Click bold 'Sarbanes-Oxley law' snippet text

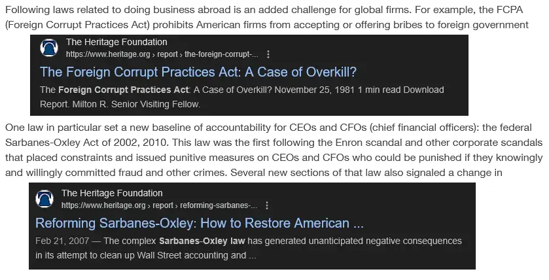pyautogui.click(x=202, y=241)
